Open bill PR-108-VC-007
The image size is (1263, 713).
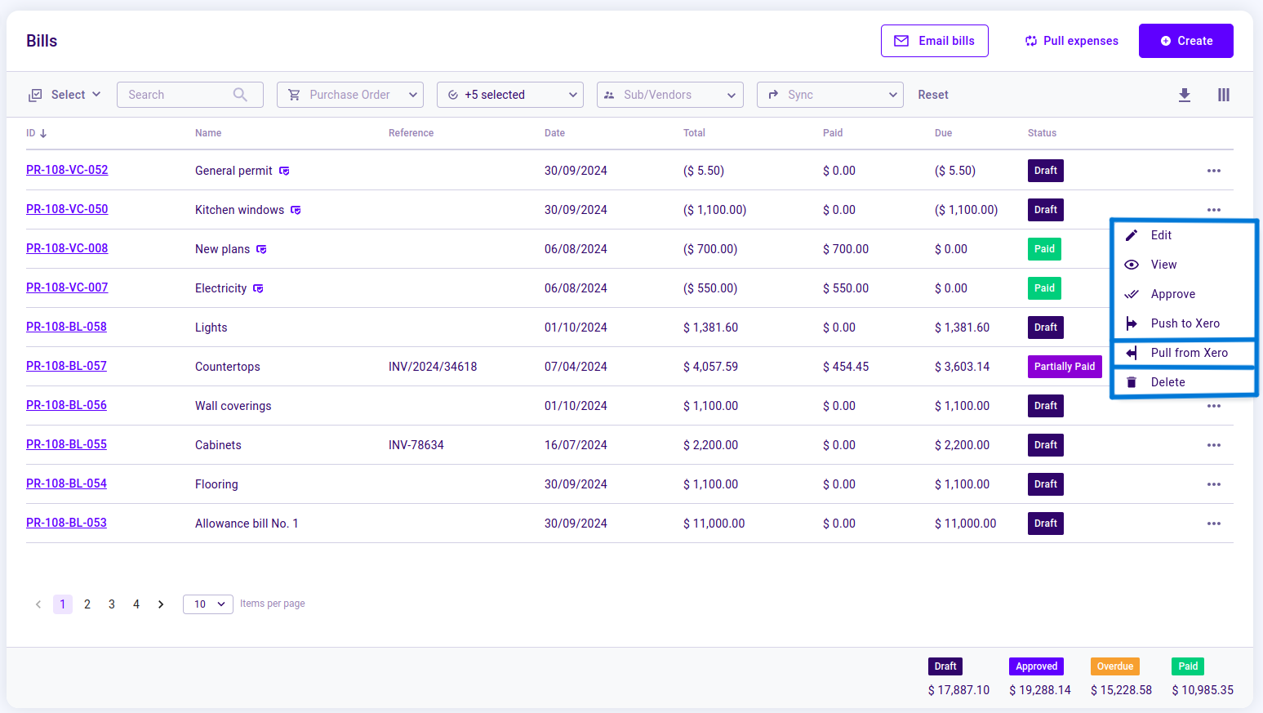67,287
